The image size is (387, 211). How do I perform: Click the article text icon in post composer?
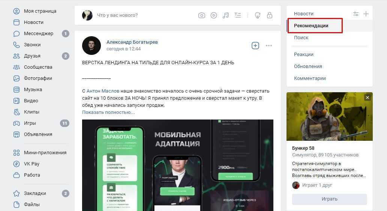click(238, 15)
